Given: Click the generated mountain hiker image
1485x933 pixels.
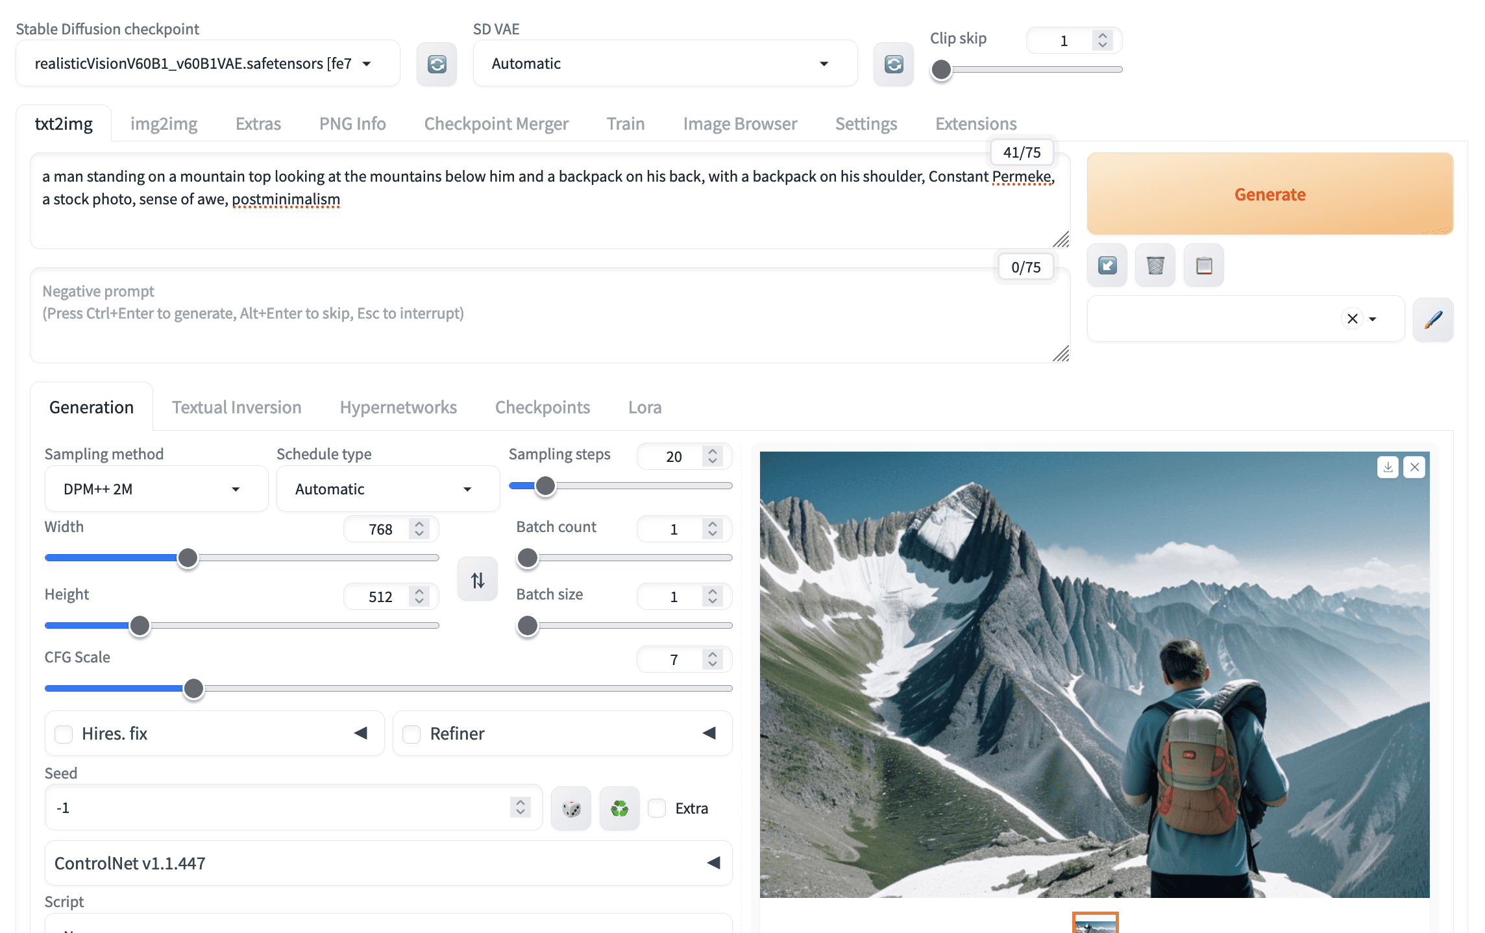Looking at the screenshot, I should [1094, 675].
